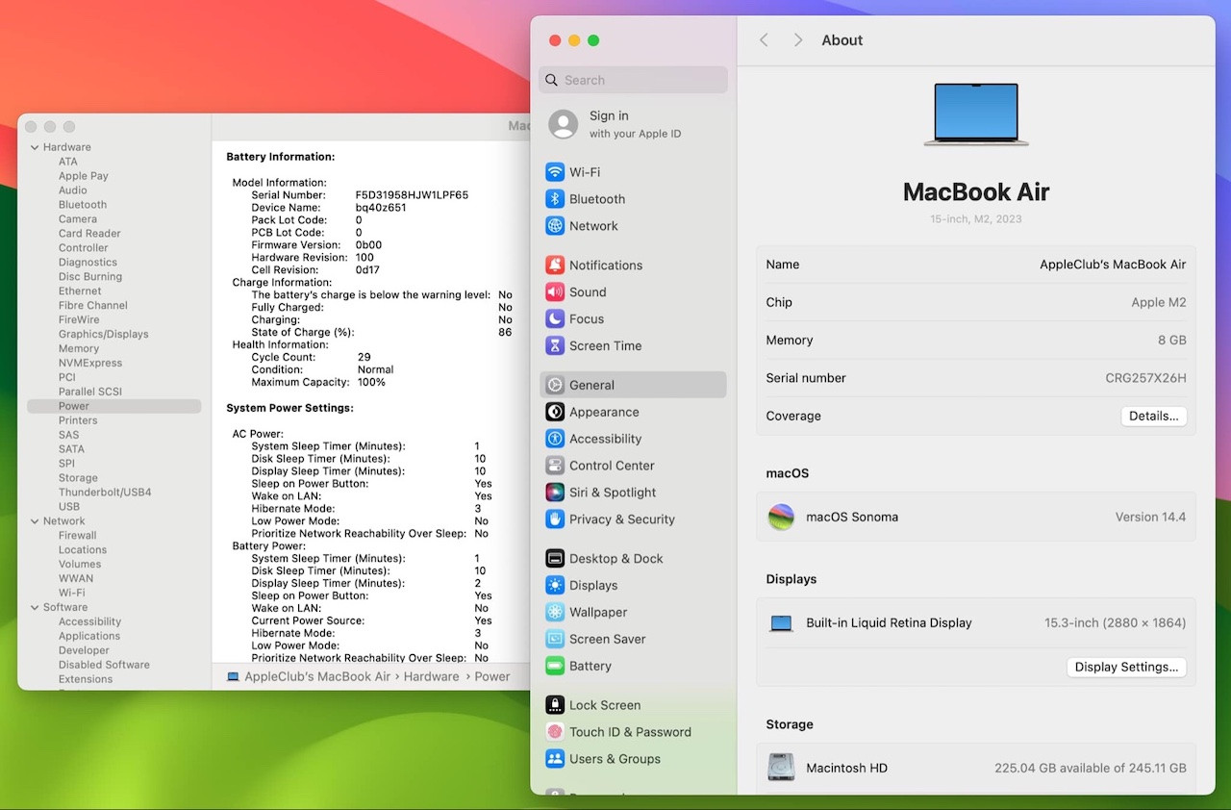Open Displays sun icon in sidebar
1231x810 pixels.
(555, 586)
